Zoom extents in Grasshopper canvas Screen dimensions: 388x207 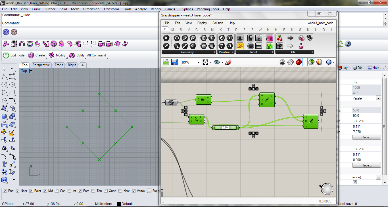coord(205,62)
